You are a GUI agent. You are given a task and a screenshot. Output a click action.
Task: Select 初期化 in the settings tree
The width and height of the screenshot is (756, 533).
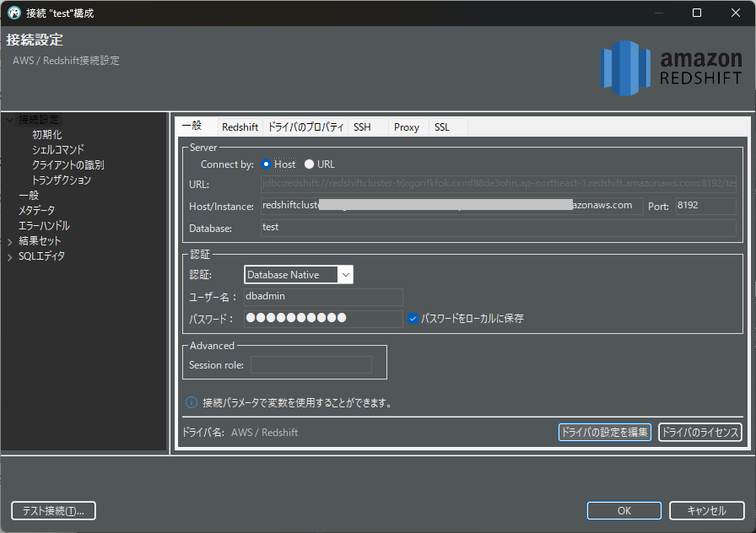click(47, 135)
